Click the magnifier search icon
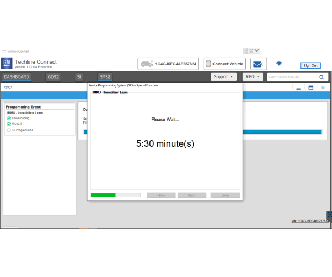The image size is (332, 277). pos(321,77)
